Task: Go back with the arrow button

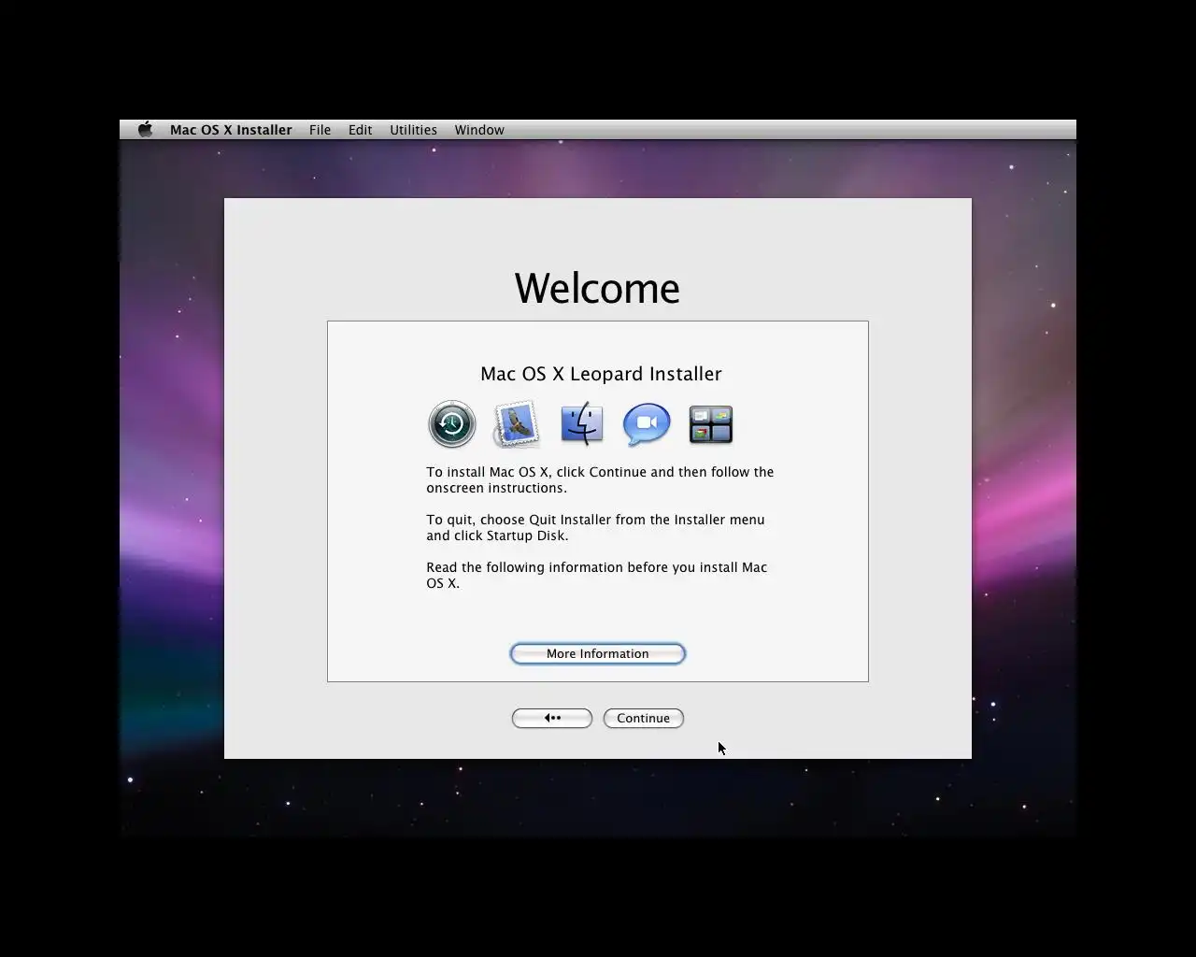Action: point(552,718)
